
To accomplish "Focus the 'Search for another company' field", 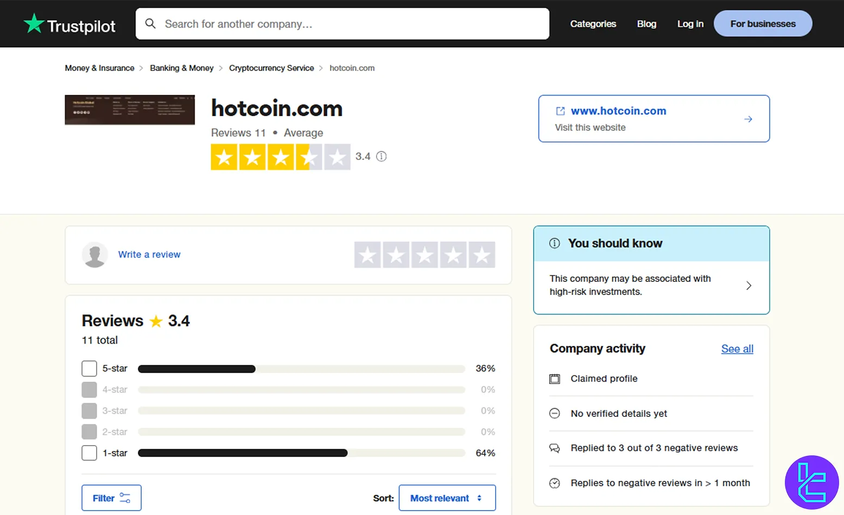I will (x=342, y=24).
